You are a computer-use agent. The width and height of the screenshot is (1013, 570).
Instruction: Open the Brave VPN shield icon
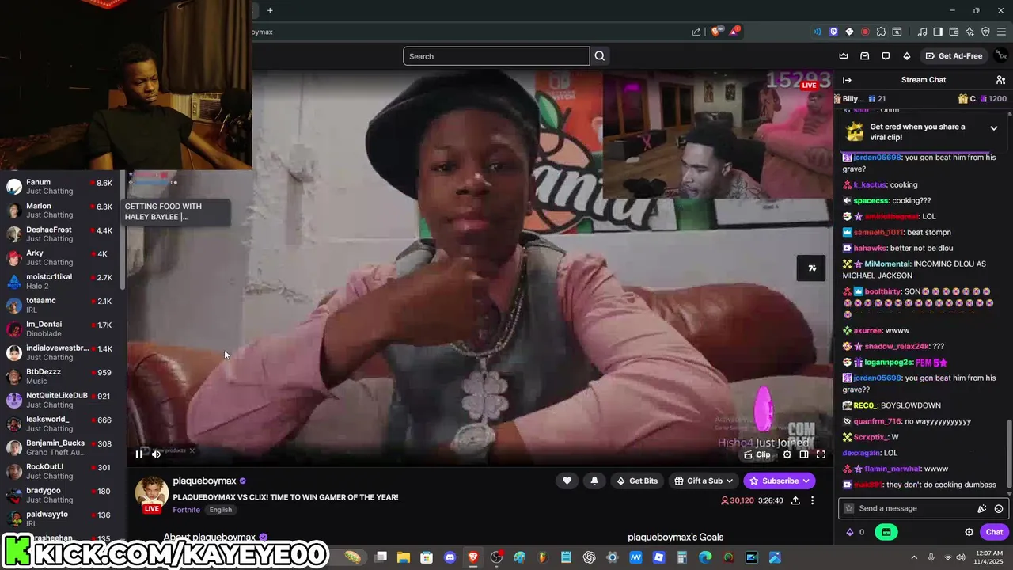[x=985, y=32]
